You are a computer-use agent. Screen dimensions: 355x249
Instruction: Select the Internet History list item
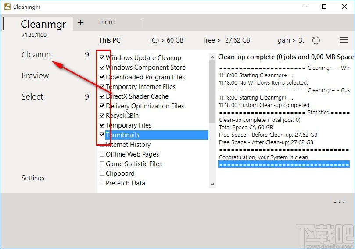(x=128, y=145)
